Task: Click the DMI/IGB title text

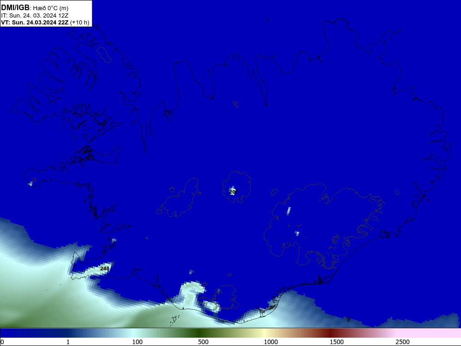Action: [x=15, y=8]
